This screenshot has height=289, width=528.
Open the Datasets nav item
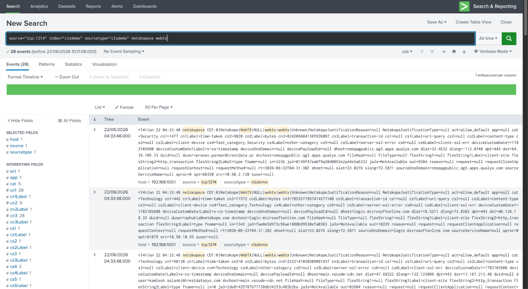click(67, 6)
